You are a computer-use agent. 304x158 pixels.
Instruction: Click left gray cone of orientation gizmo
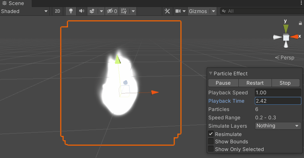[278, 37]
